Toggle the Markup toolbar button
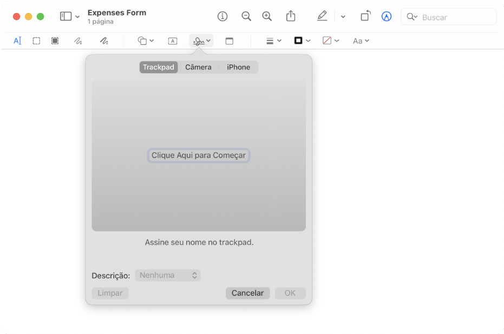The width and height of the screenshot is (504, 334). 386,16
